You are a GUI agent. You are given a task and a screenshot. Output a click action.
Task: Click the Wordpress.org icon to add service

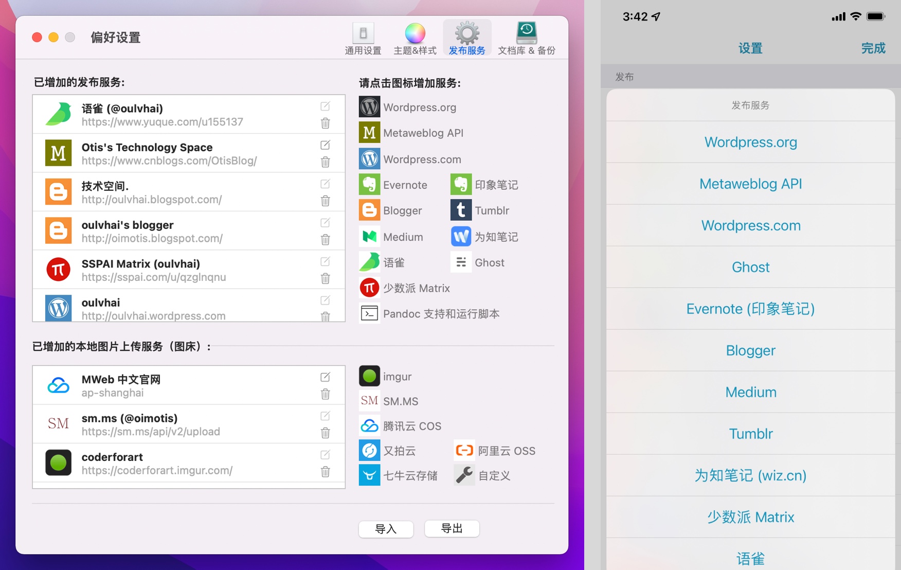(369, 107)
